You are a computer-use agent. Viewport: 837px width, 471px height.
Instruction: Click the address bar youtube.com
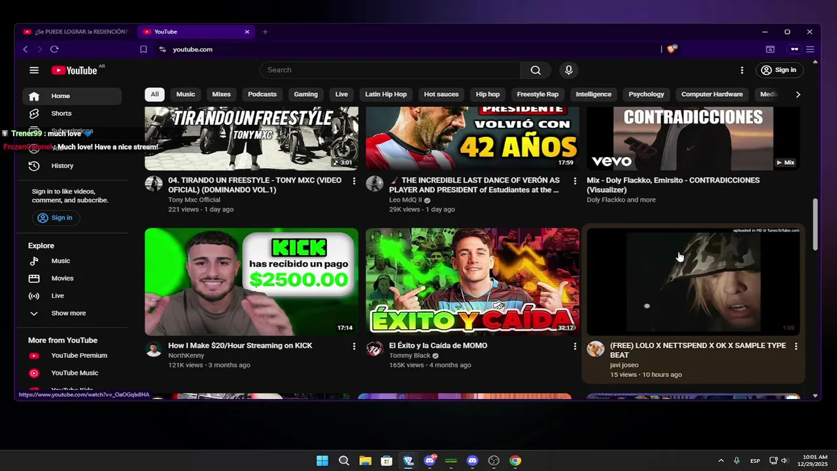(192, 49)
